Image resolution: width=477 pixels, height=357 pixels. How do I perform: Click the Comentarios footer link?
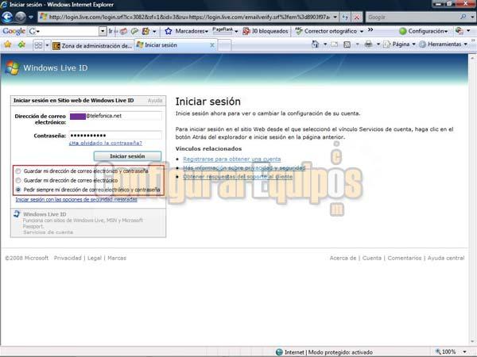(x=405, y=258)
